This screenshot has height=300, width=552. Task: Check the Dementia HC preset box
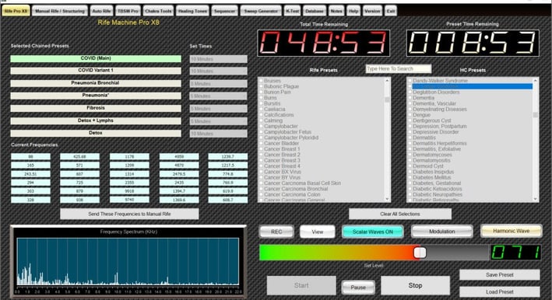point(410,98)
